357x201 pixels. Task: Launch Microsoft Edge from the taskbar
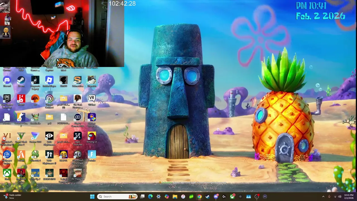150,197
